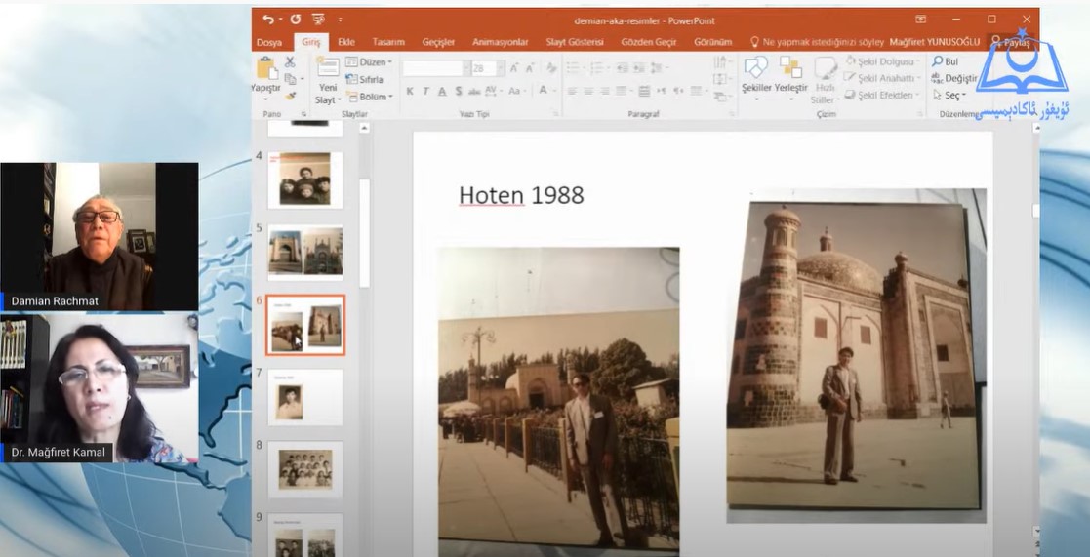Image resolution: width=1090 pixels, height=557 pixels.
Task: Select slide 8 group photo thumbnail
Action: coord(305,469)
